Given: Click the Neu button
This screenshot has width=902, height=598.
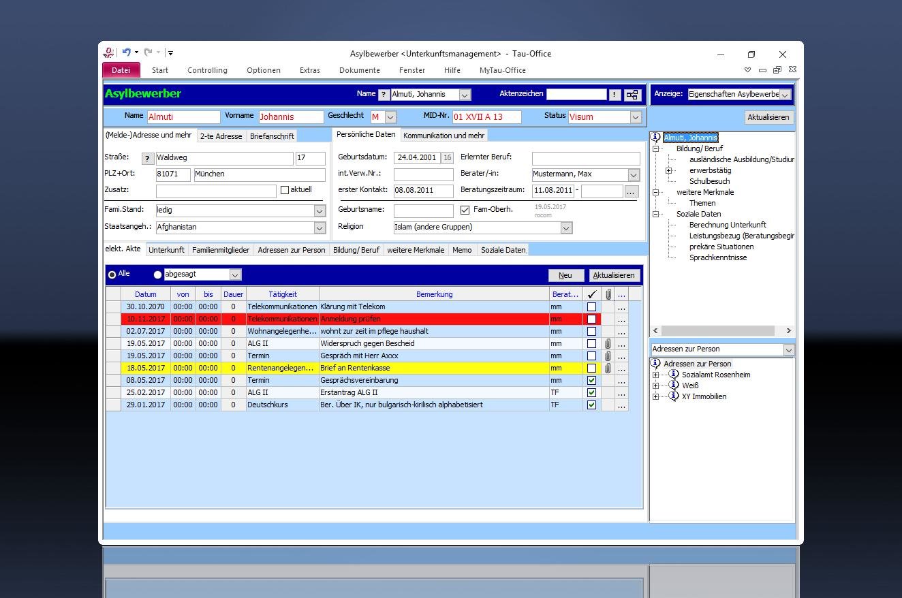Looking at the screenshot, I should point(565,275).
